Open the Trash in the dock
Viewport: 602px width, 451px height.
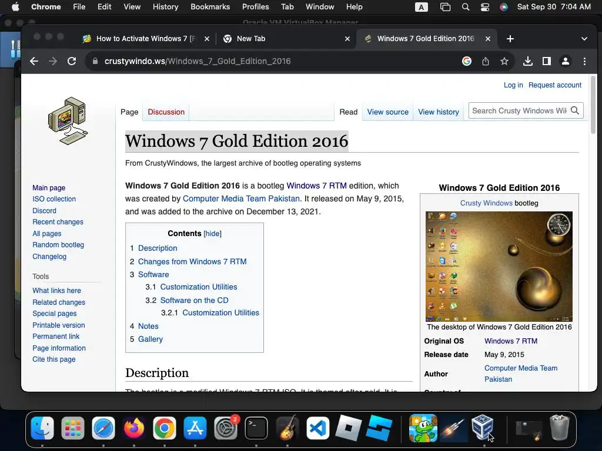click(x=559, y=428)
